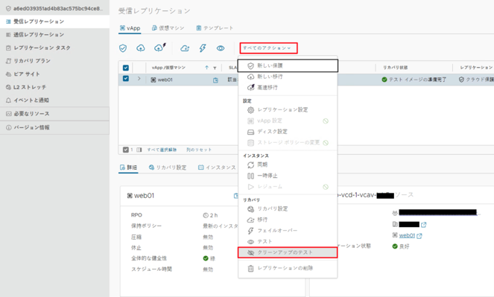Click the New Migration cloud-upload toolbar icon

click(141, 48)
